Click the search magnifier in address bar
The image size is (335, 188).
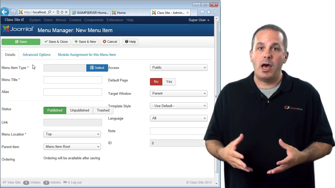click(x=49, y=12)
